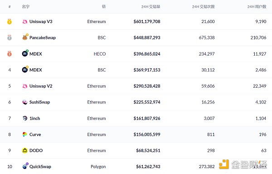Open the PancakeSwap name link
This screenshot has height=174, width=272.
(43, 38)
